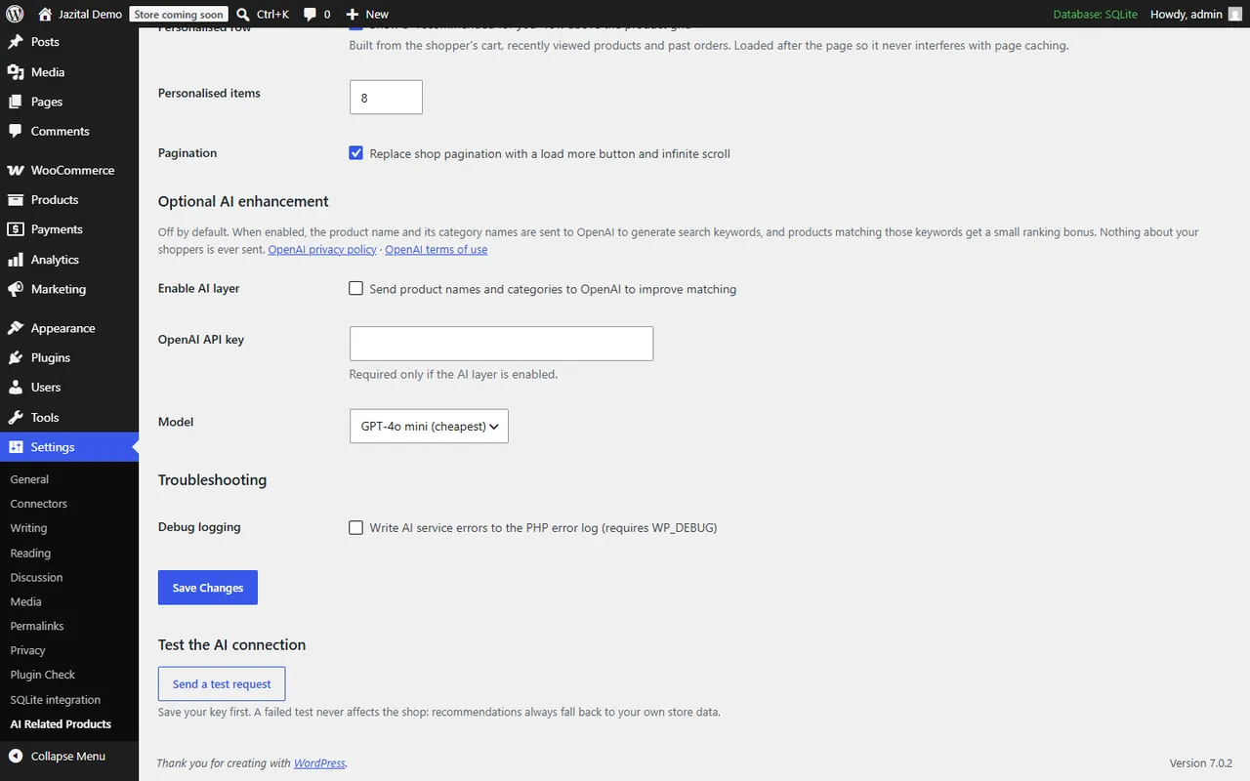The height and width of the screenshot is (781, 1250).
Task: Open the Model dropdown
Action: tap(429, 426)
